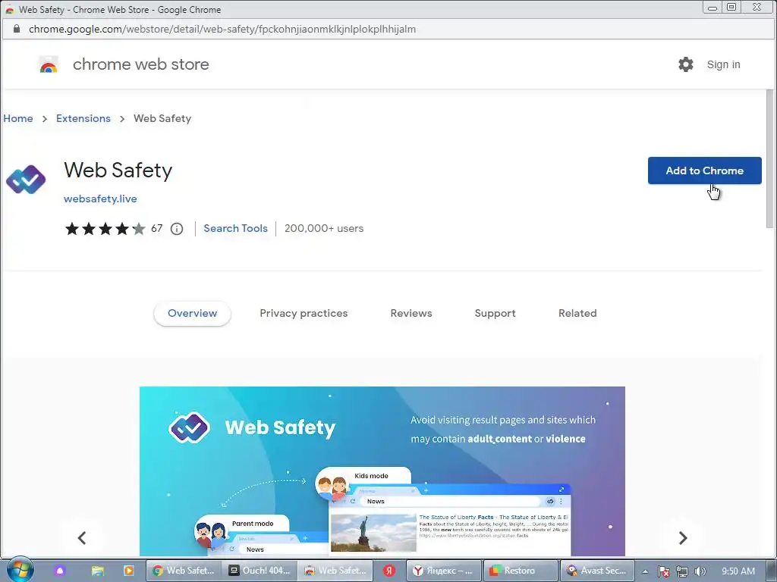Click the address bar URL
This screenshot has height=582, width=777.
coord(222,30)
